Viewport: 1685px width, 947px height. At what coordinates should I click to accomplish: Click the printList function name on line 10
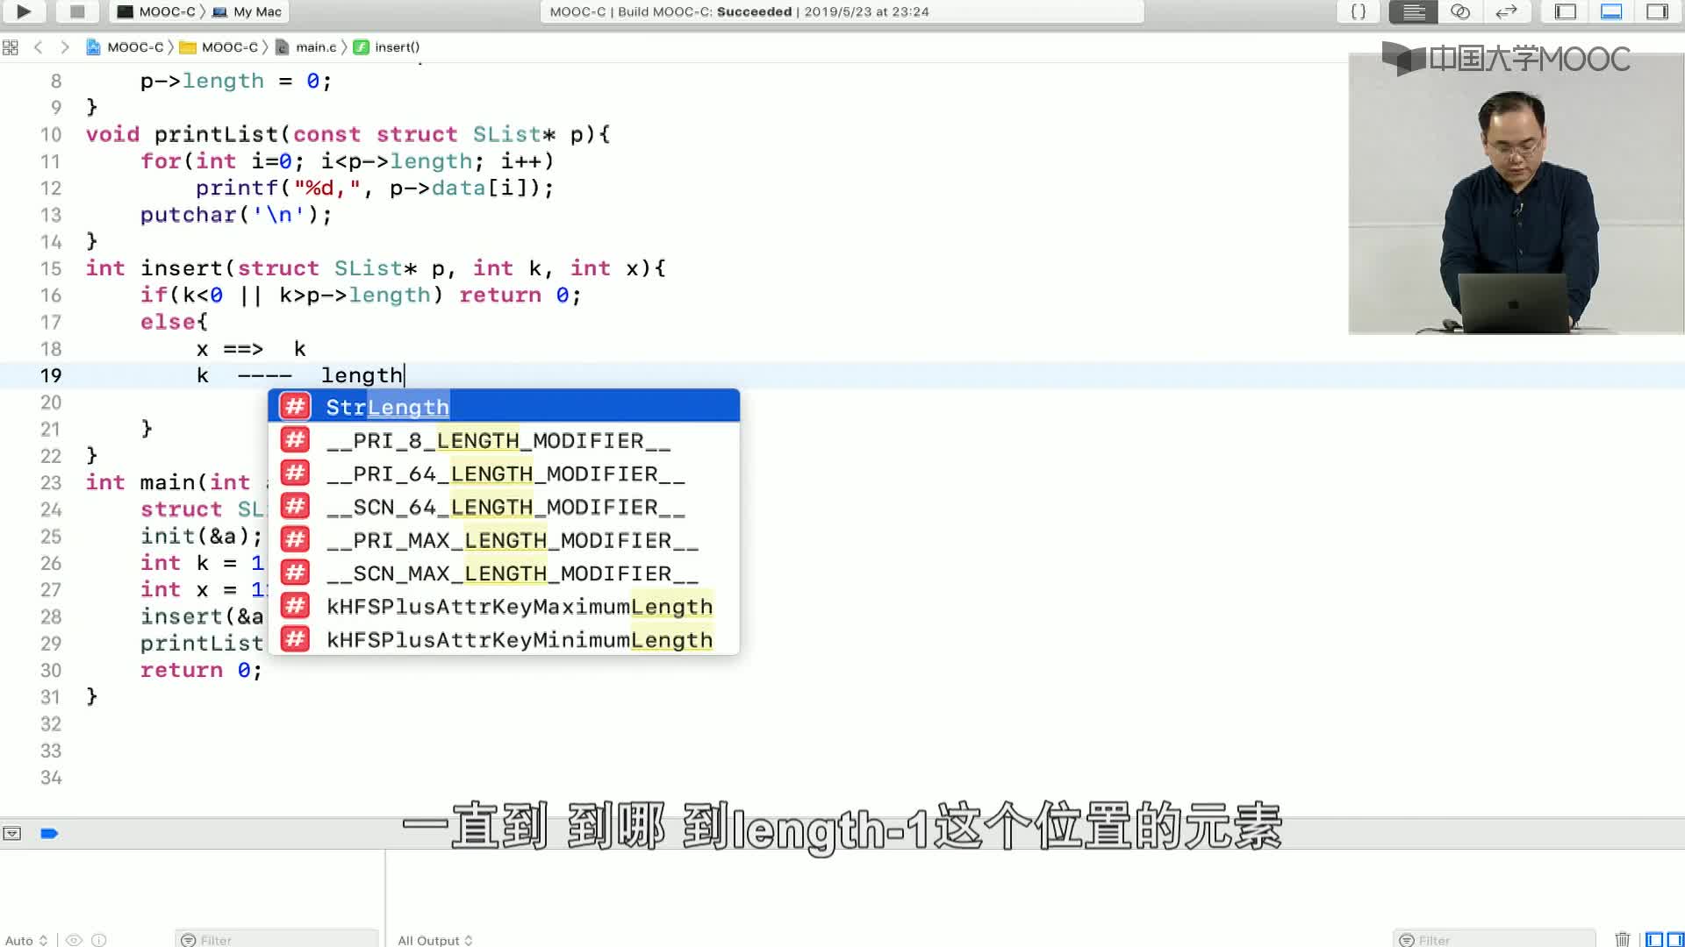click(216, 134)
